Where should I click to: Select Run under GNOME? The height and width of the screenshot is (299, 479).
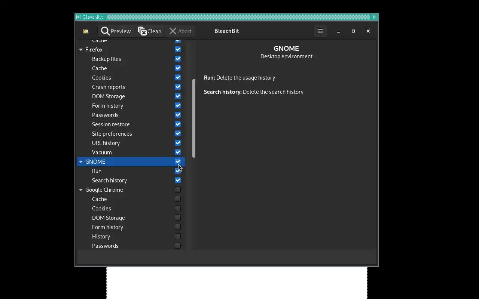click(x=131, y=171)
